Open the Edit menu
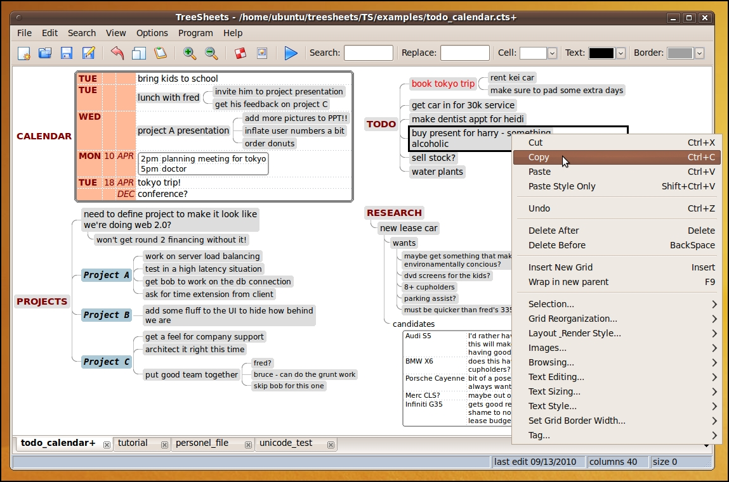 pos(49,33)
